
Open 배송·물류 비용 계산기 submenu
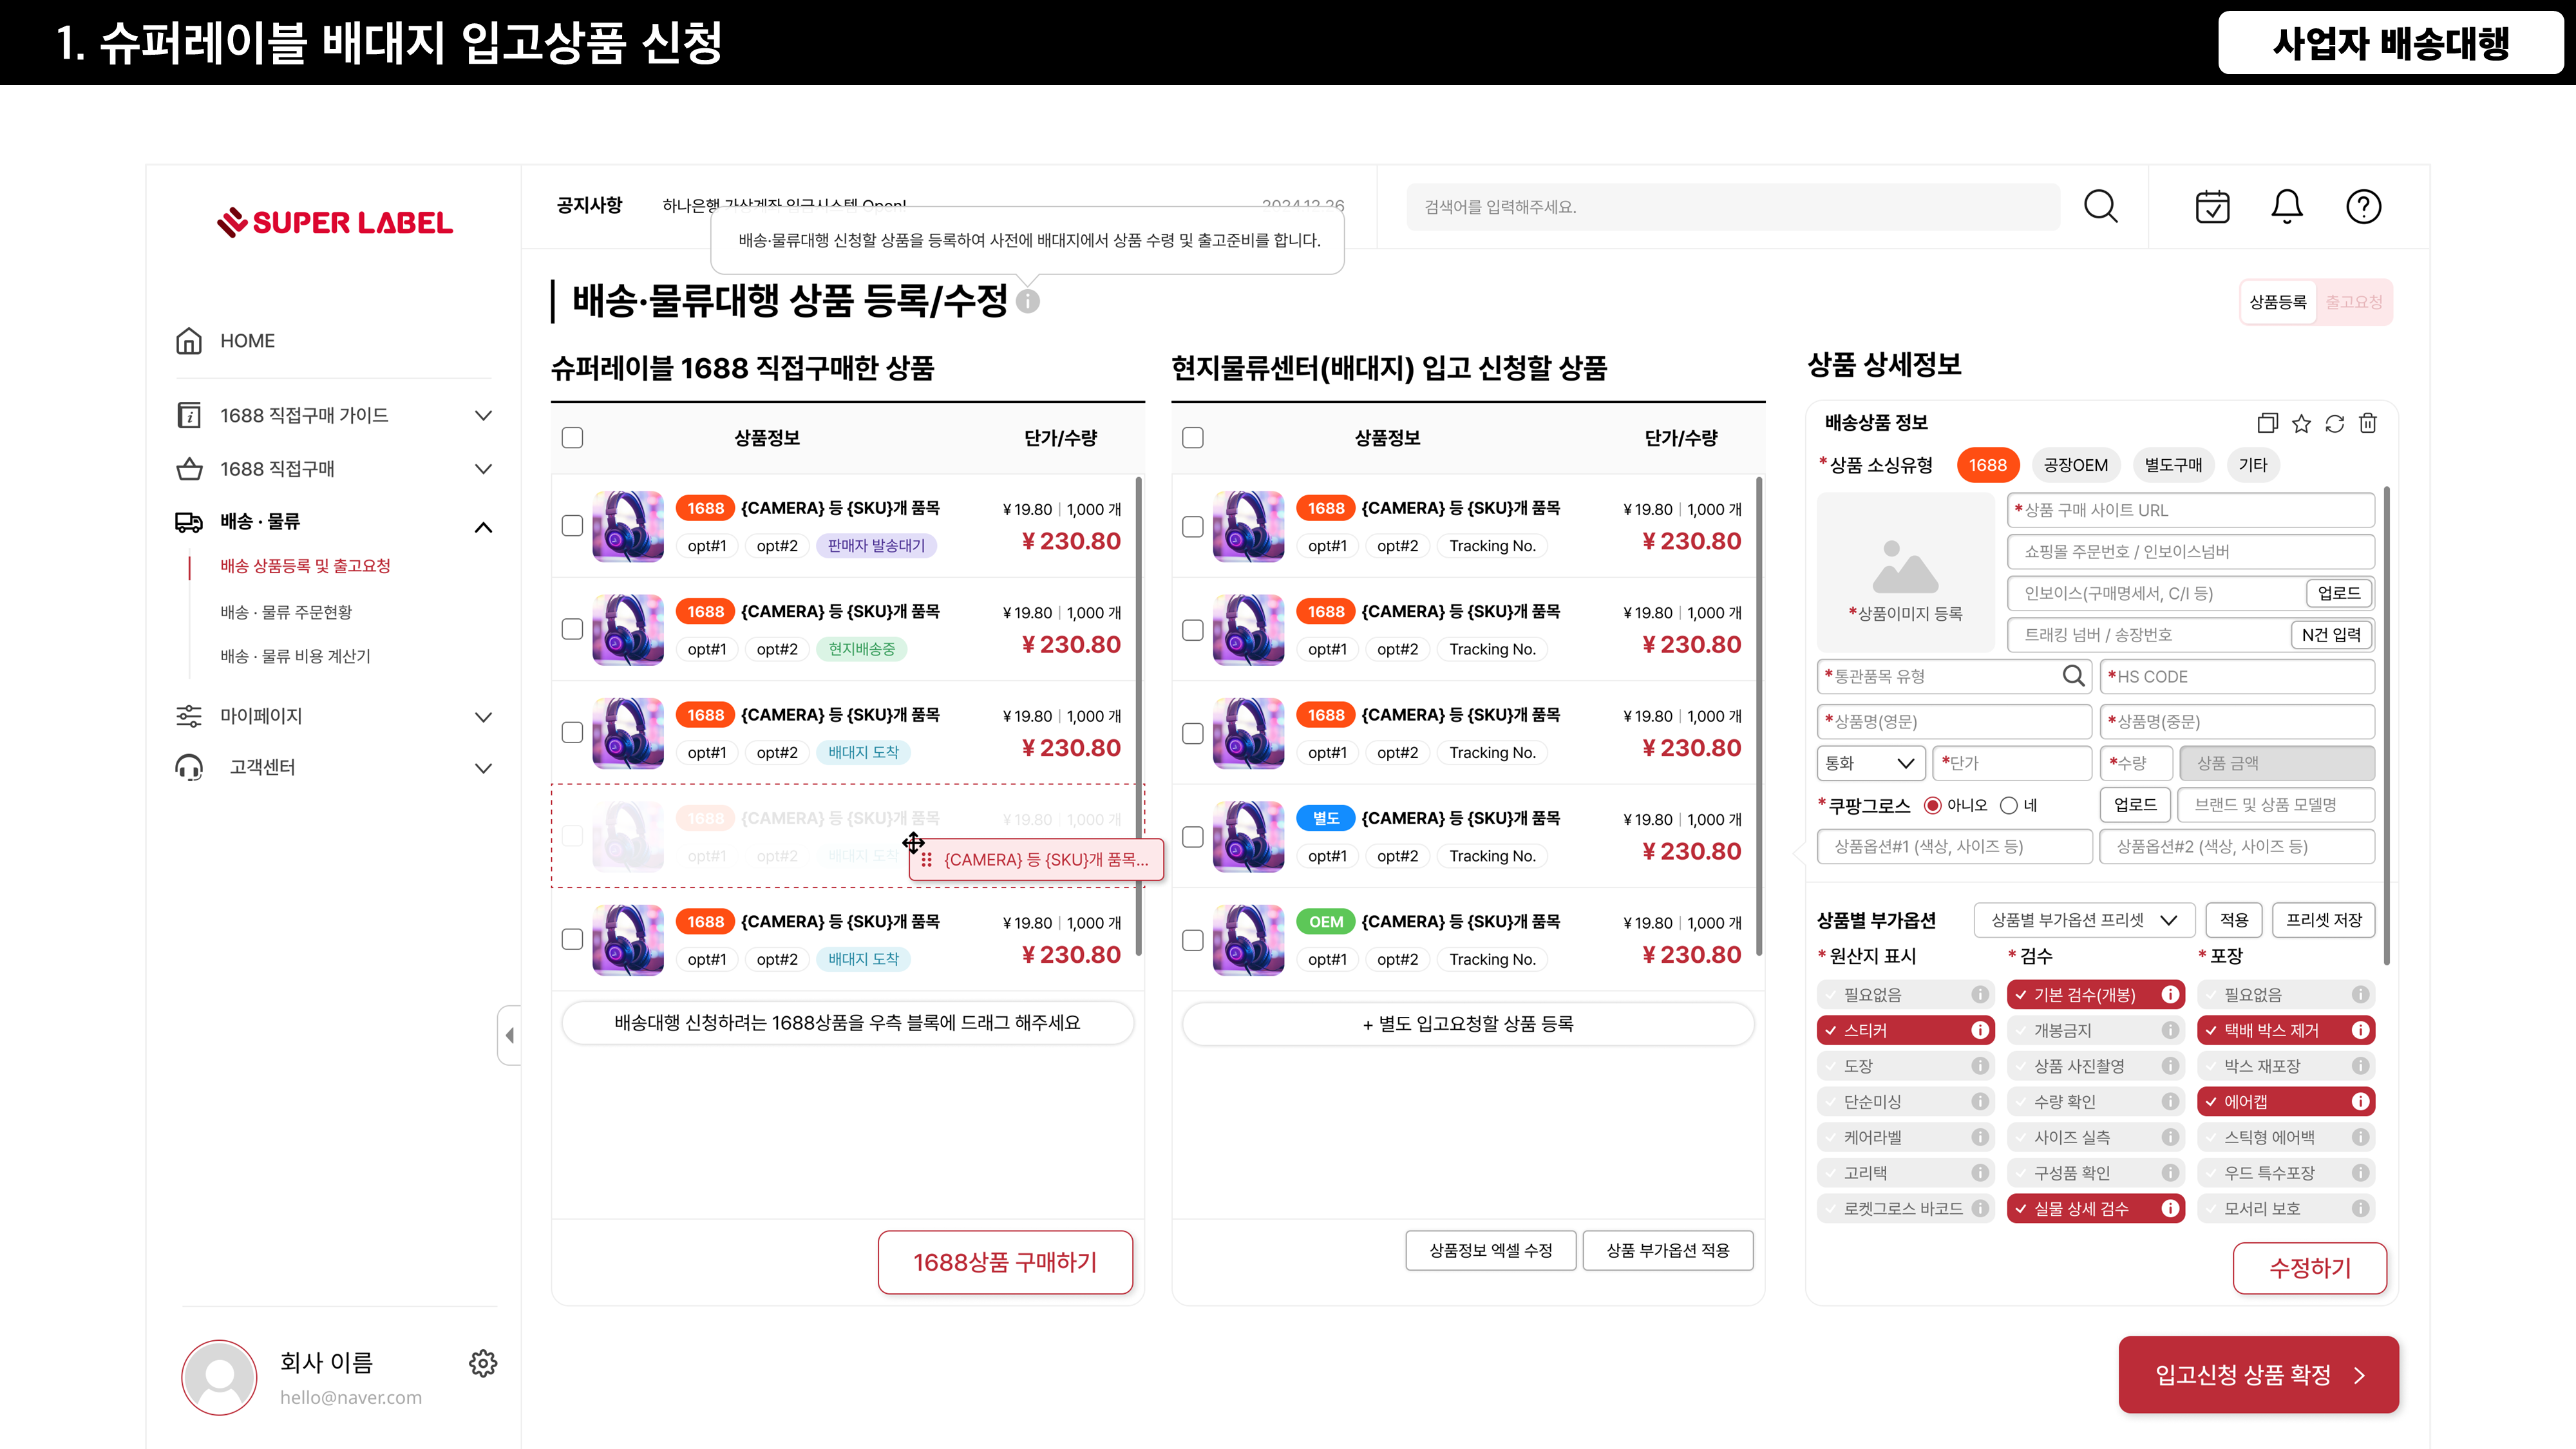295,656
